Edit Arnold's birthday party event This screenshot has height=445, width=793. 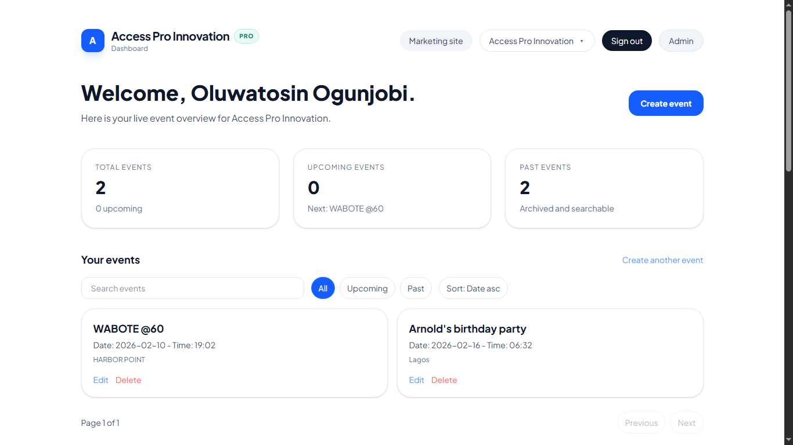[417, 380]
